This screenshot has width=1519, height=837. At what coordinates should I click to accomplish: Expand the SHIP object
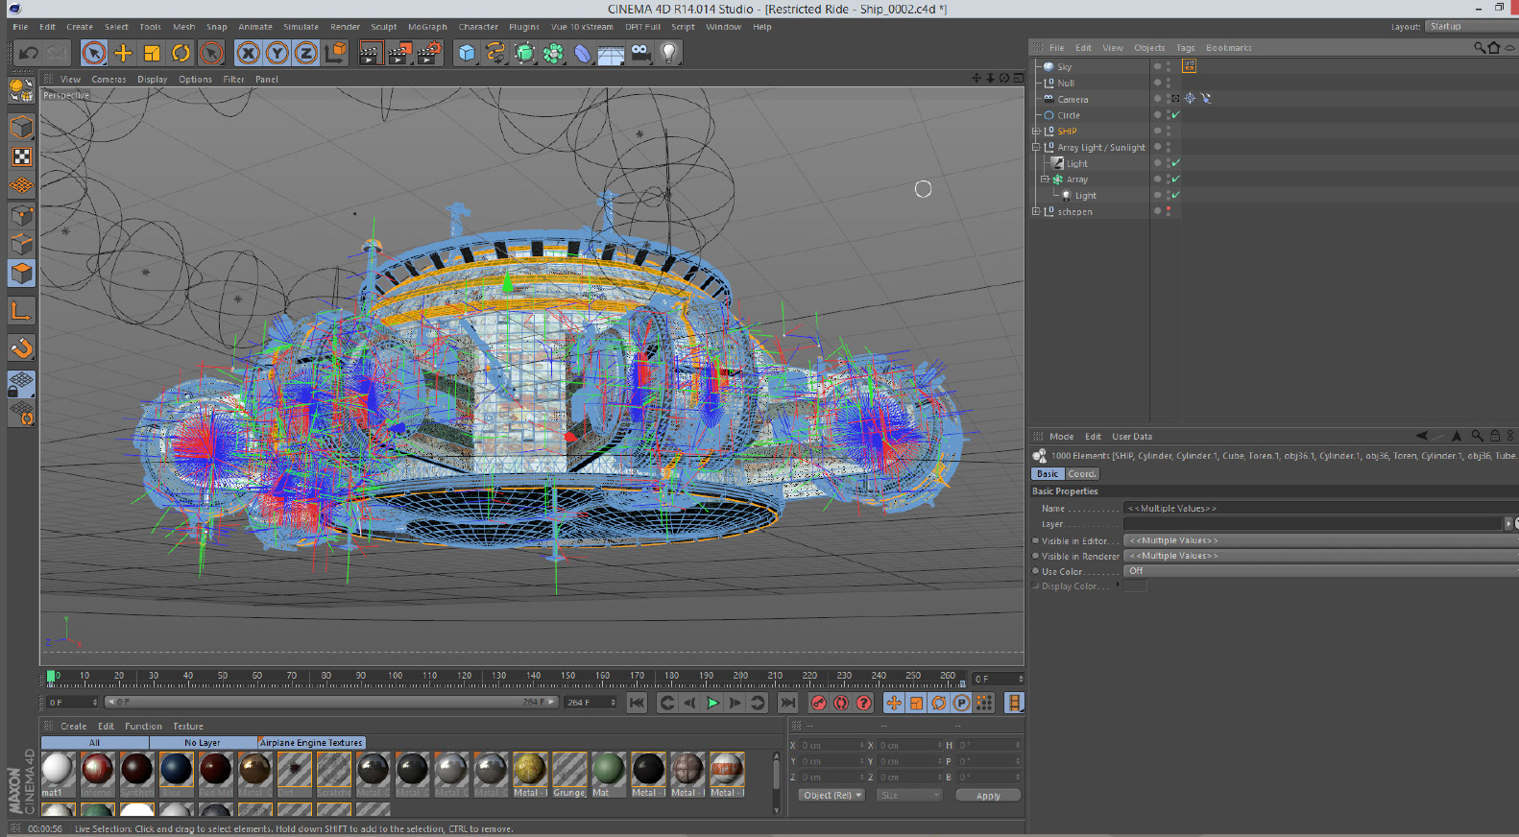(x=1036, y=132)
